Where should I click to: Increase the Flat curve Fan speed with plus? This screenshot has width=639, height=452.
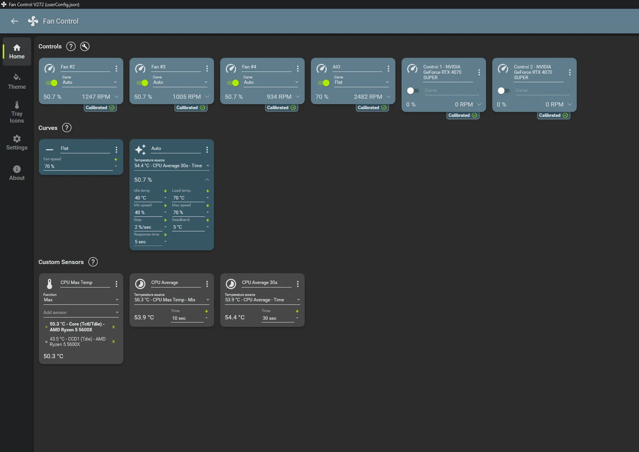pos(116,160)
